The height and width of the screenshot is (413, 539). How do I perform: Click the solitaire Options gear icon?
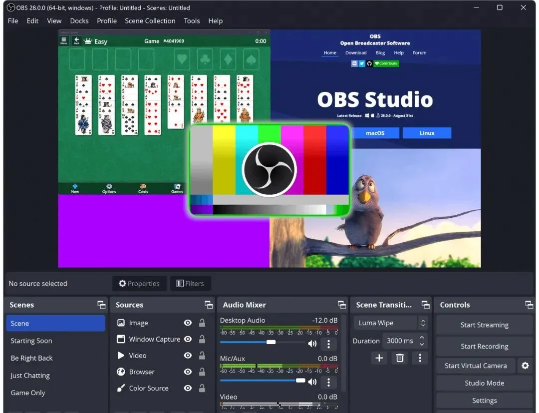(x=109, y=188)
